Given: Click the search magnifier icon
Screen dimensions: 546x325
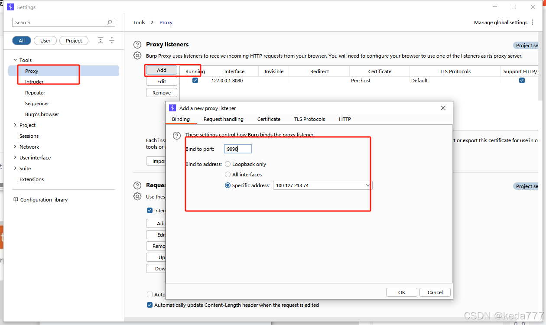Looking at the screenshot, I should tap(110, 23).
